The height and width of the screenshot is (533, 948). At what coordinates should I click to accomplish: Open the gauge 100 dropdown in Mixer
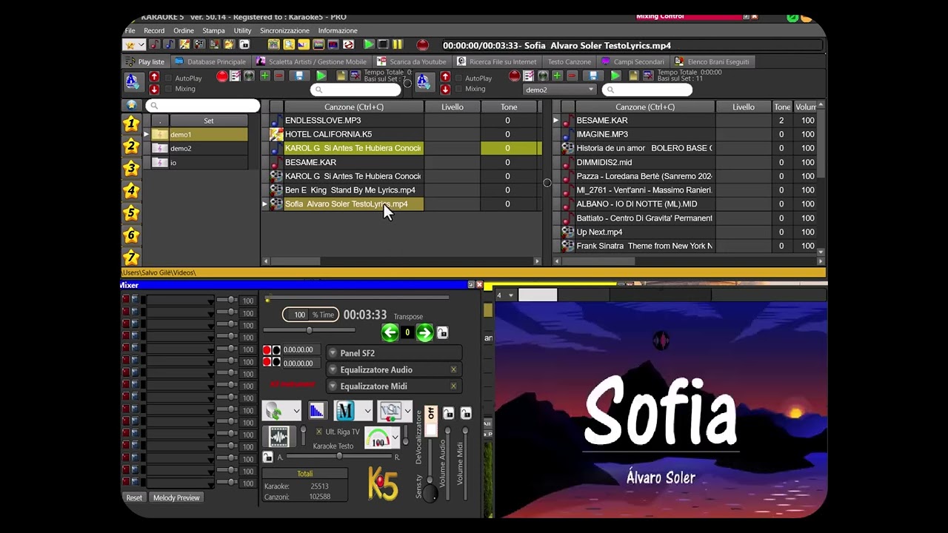click(395, 438)
